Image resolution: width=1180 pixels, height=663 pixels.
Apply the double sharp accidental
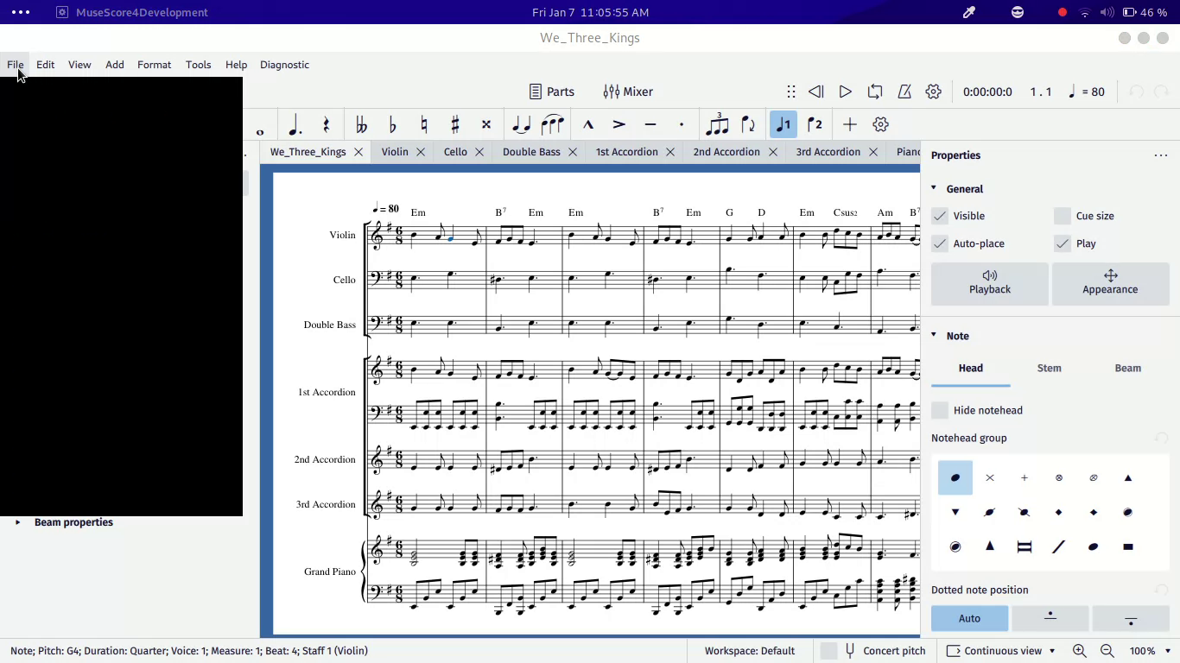[486, 125]
